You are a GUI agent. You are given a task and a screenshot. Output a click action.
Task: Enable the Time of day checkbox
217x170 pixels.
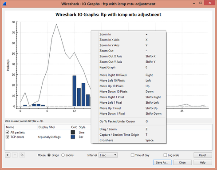[132, 155]
